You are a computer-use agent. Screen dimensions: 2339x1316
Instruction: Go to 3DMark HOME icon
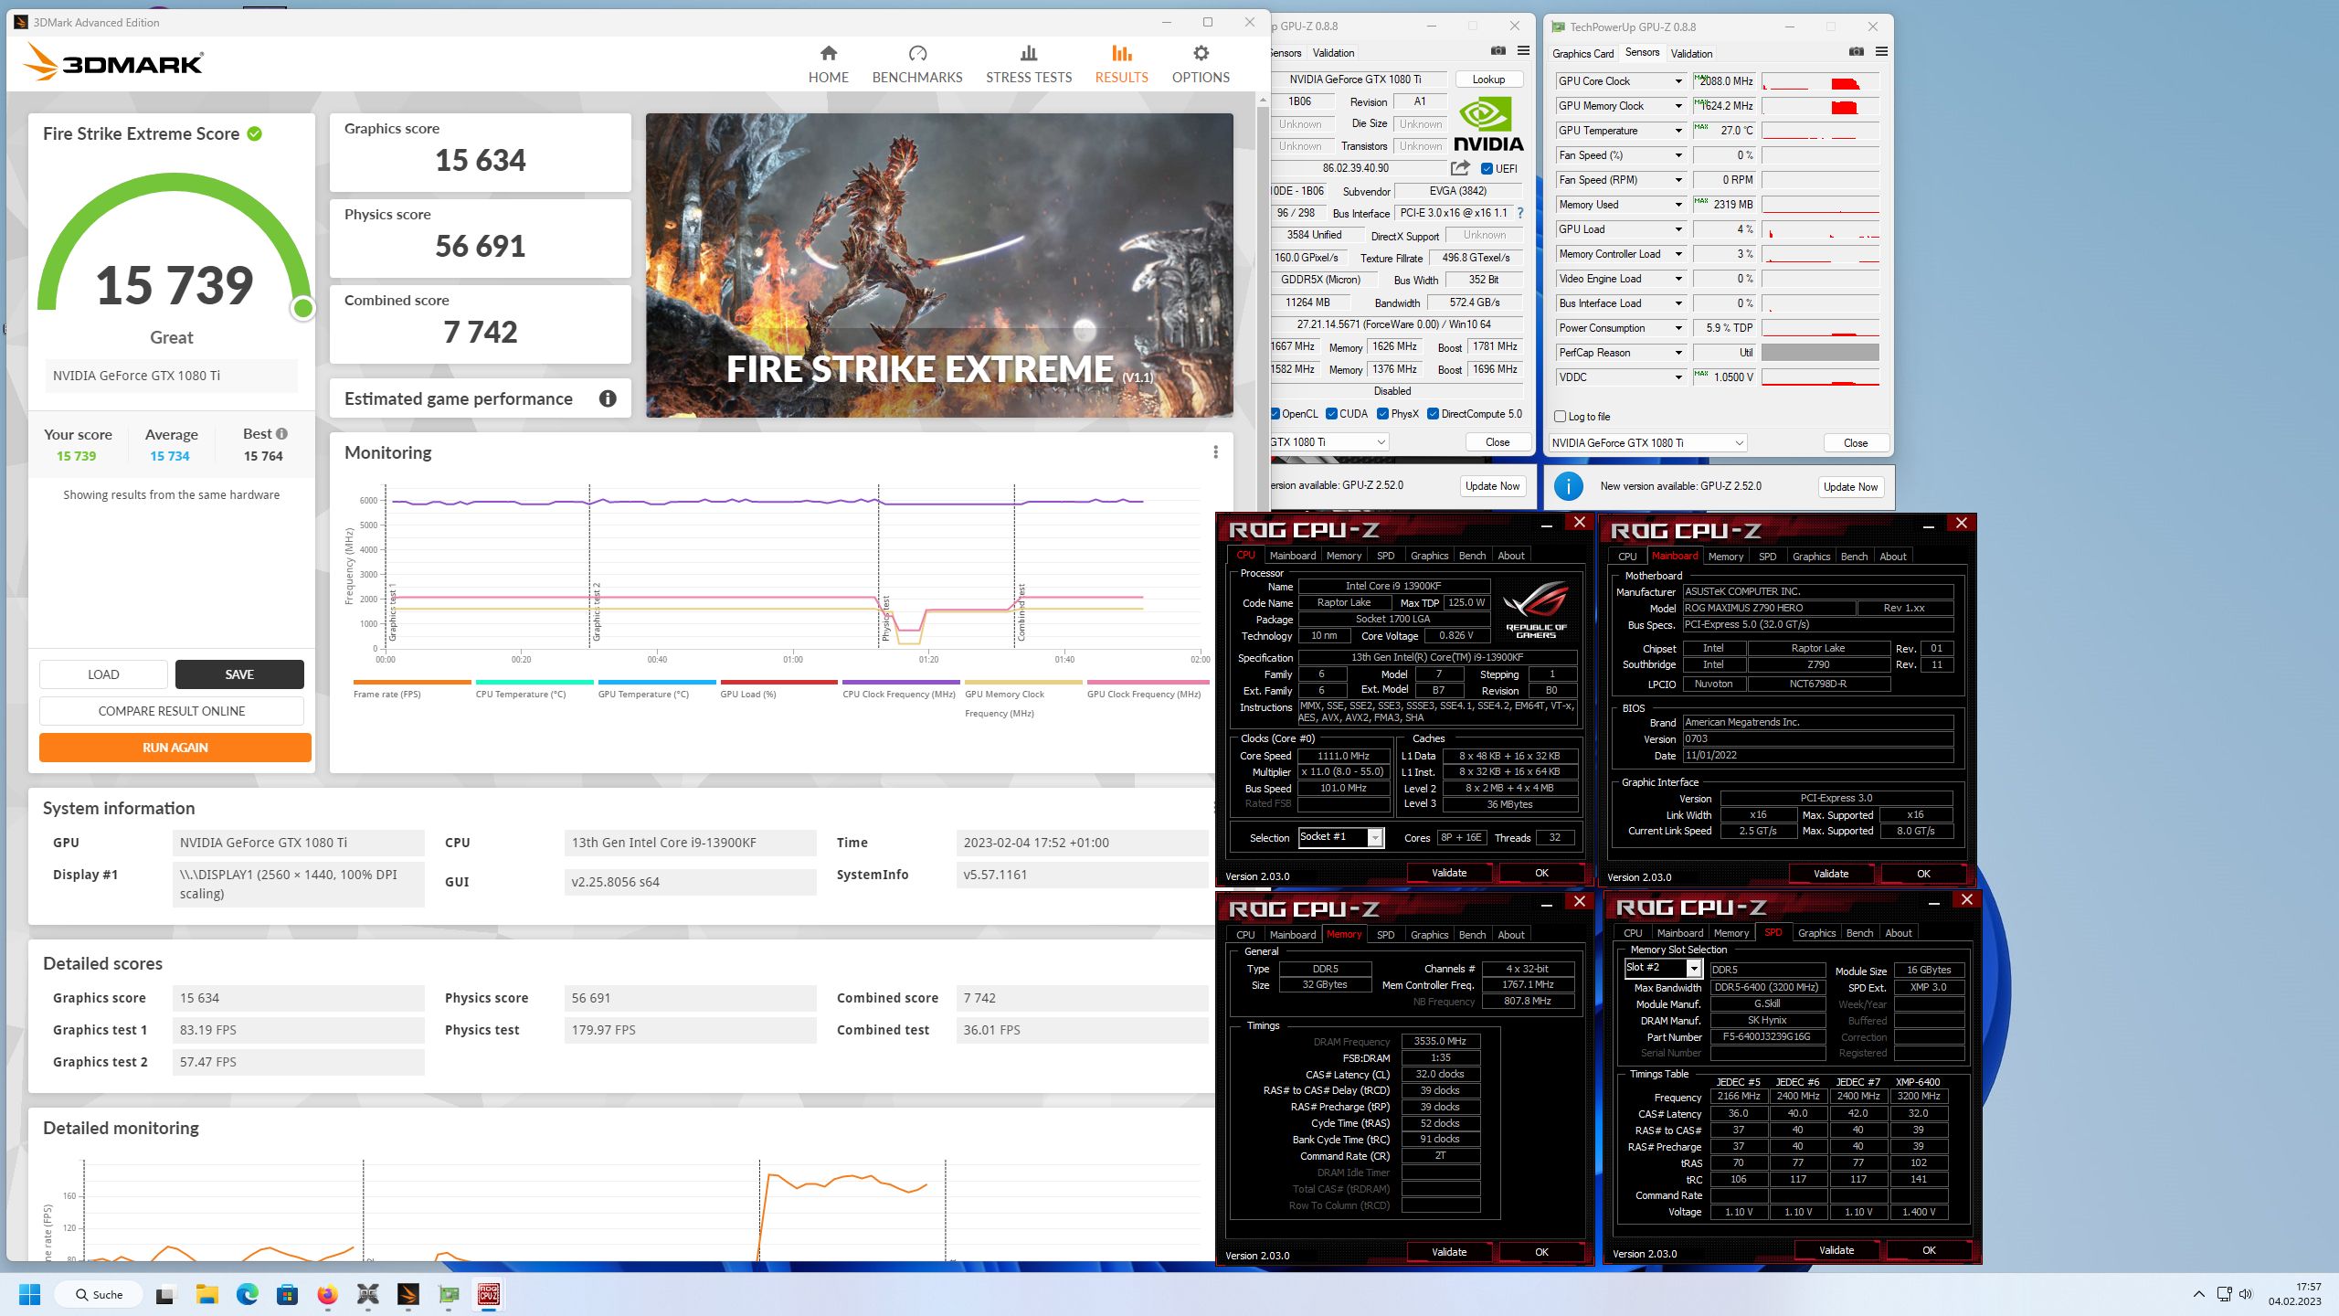point(828,53)
